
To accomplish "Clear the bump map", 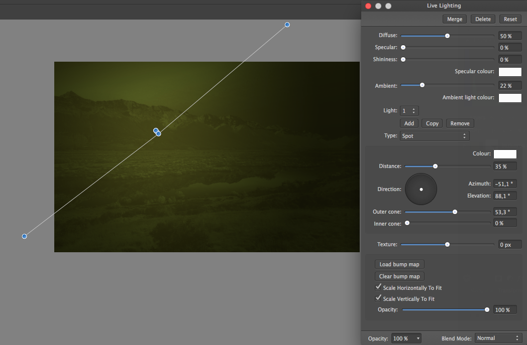I will [x=399, y=276].
